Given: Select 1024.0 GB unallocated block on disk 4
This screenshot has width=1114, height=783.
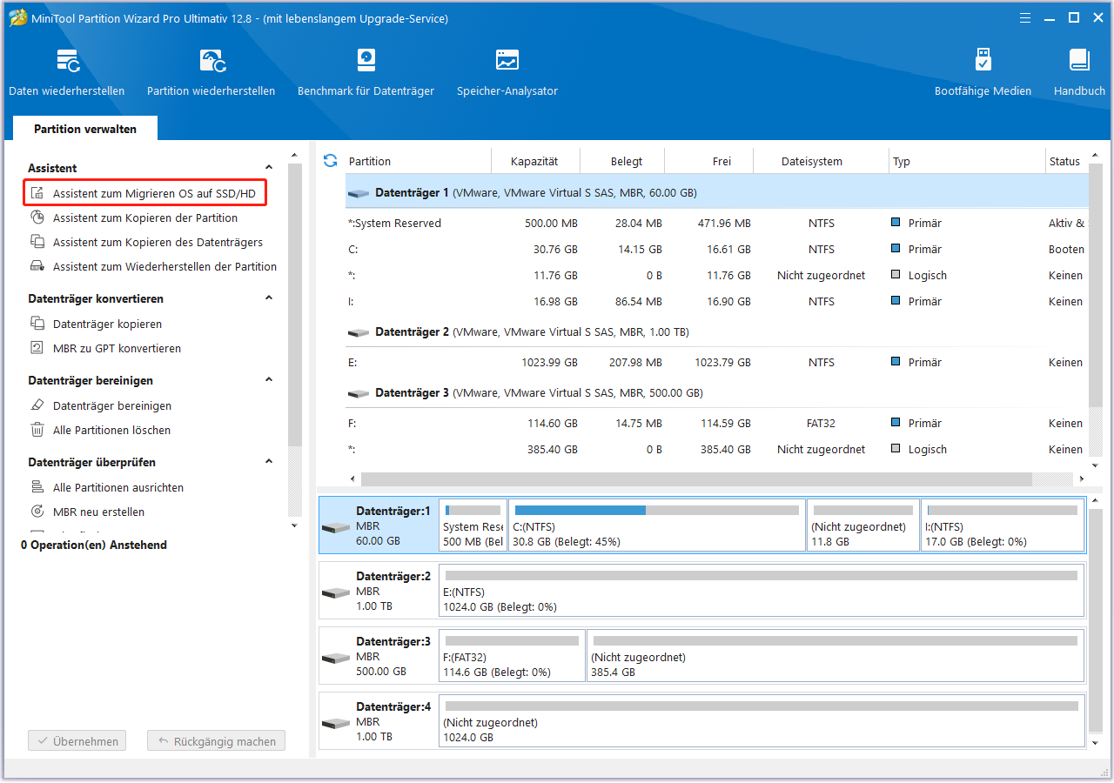Looking at the screenshot, I should pyautogui.click(x=762, y=721).
